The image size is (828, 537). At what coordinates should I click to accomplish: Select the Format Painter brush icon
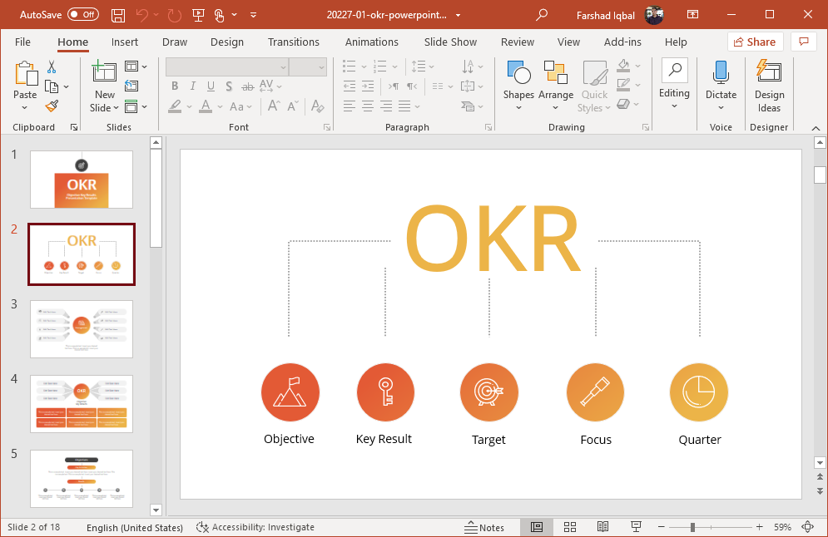pyautogui.click(x=52, y=106)
